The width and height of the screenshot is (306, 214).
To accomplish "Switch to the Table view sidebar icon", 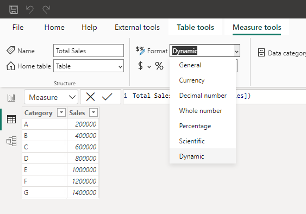I will tap(11, 119).
